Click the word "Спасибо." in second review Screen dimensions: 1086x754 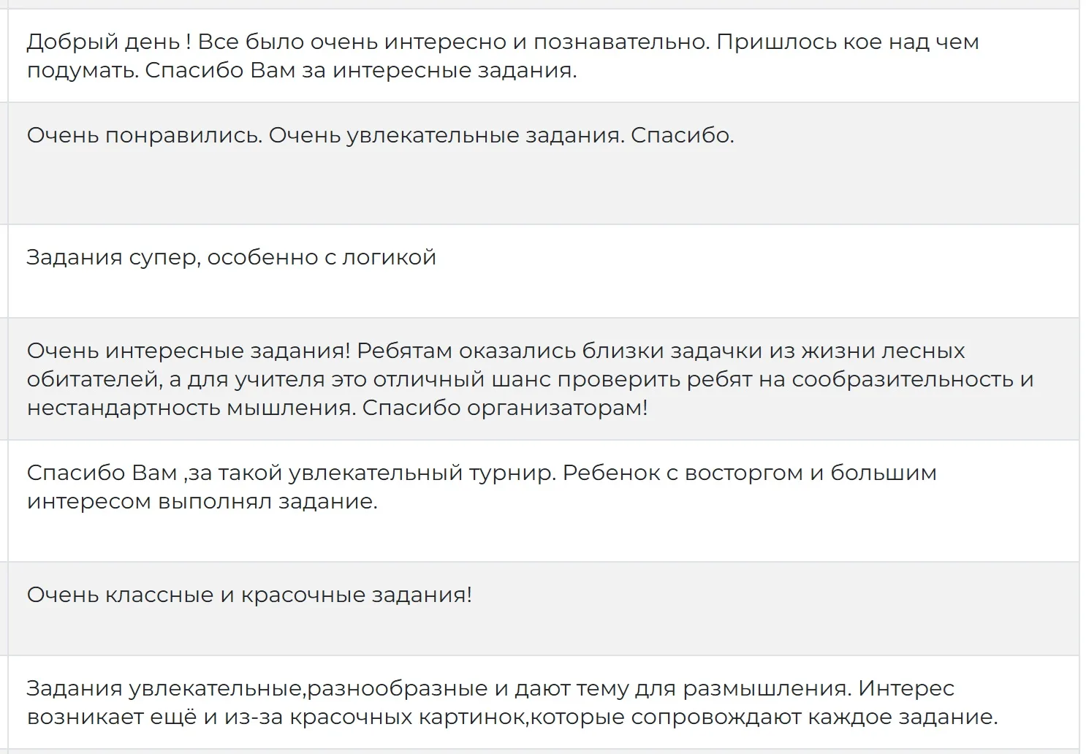pyautogui.click(x=682, y=136)
